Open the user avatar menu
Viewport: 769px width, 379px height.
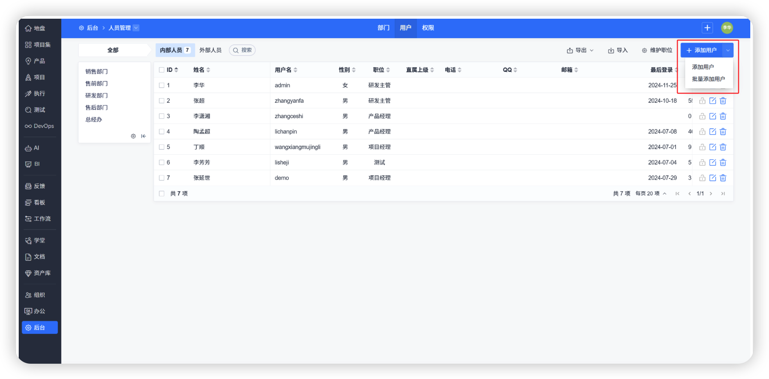(x=727, y=28)
